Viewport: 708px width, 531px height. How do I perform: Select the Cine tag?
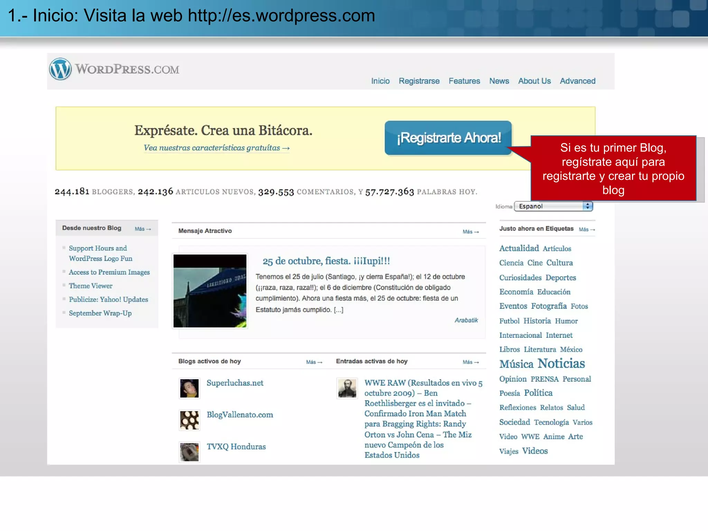(x=535, y=263)
